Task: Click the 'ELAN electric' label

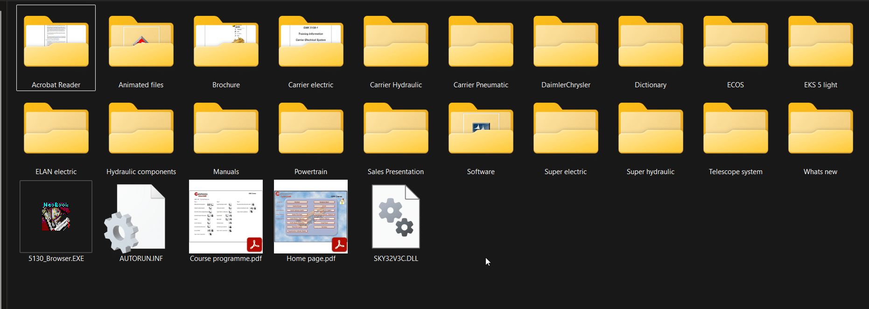Action: click(56, 172)
